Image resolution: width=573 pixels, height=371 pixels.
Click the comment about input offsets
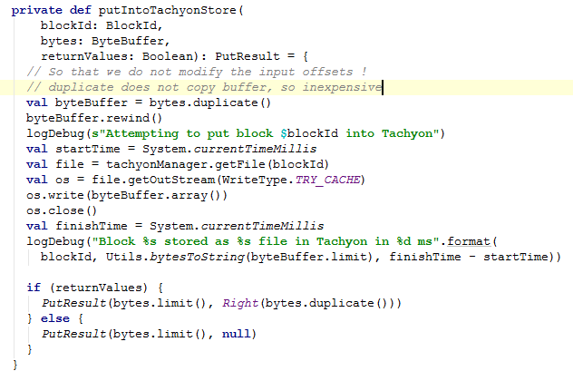pos(196,71)
